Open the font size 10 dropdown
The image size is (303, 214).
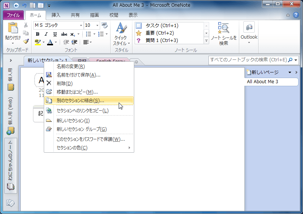pyautogui.click(x=97, y=25)
